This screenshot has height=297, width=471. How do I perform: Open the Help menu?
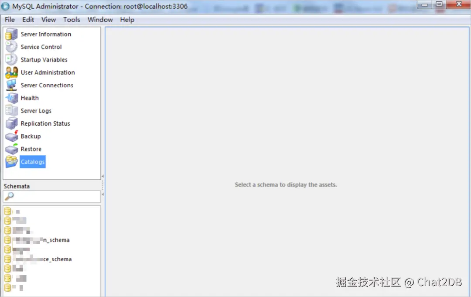click(126, 20)
